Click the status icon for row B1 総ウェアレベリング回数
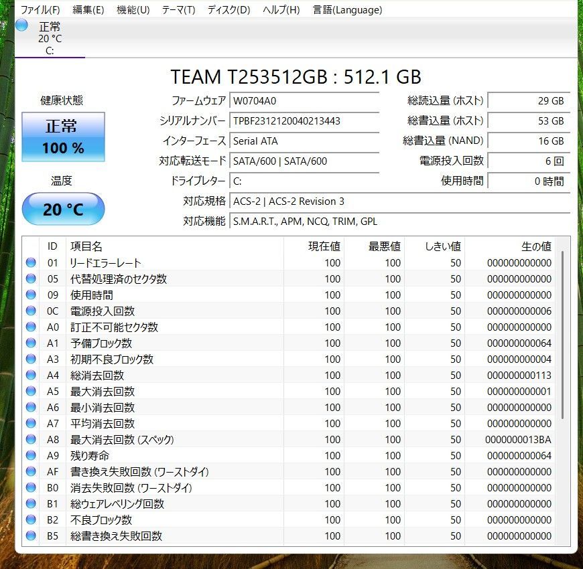This screenshot has height=569, width=583. (x=31, y=503)
